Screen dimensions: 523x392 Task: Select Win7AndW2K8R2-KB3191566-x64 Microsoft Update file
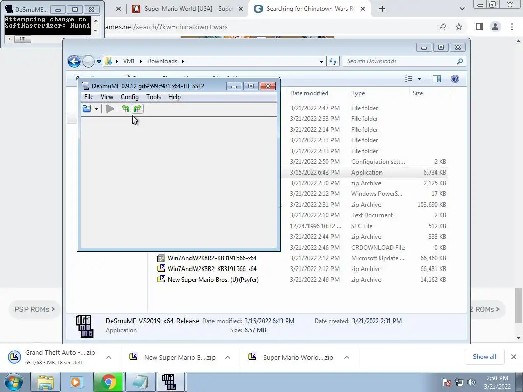[x=301, y=258]
